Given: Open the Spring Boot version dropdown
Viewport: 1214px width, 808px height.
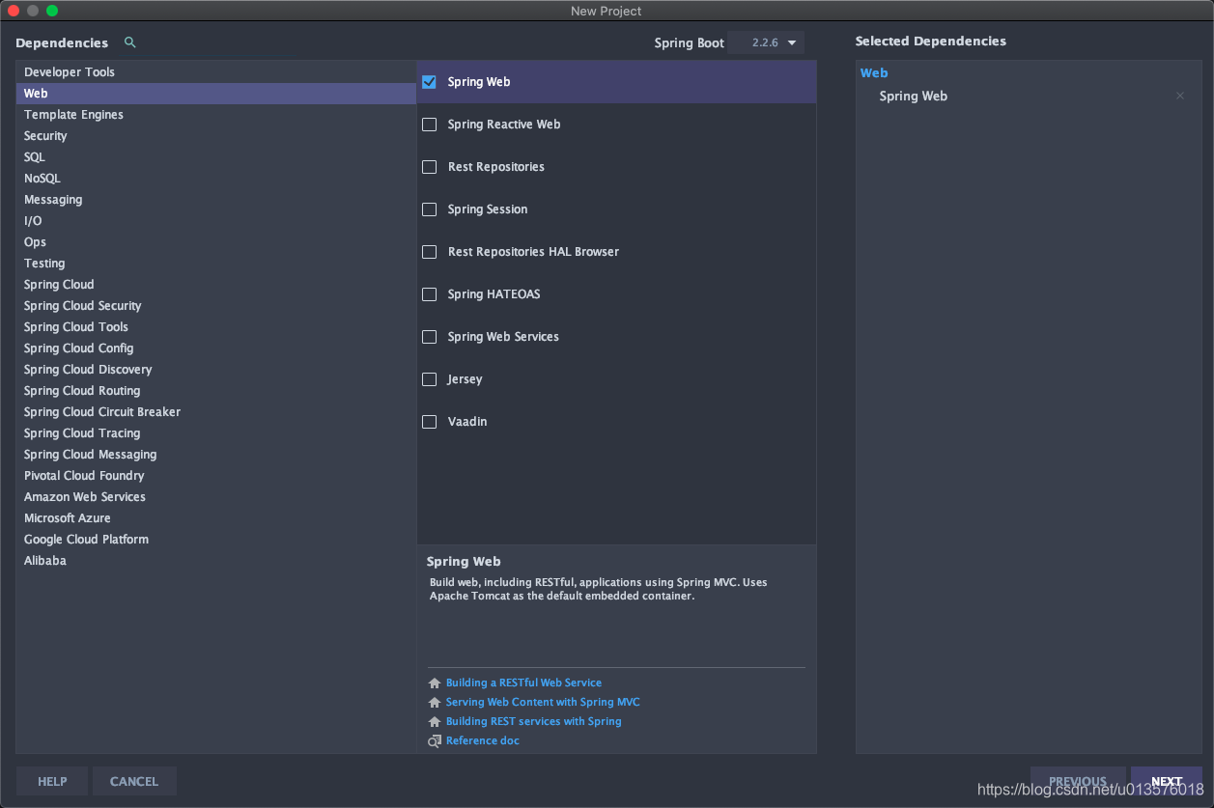Looking at the screenshot, I should click(767, 42).
